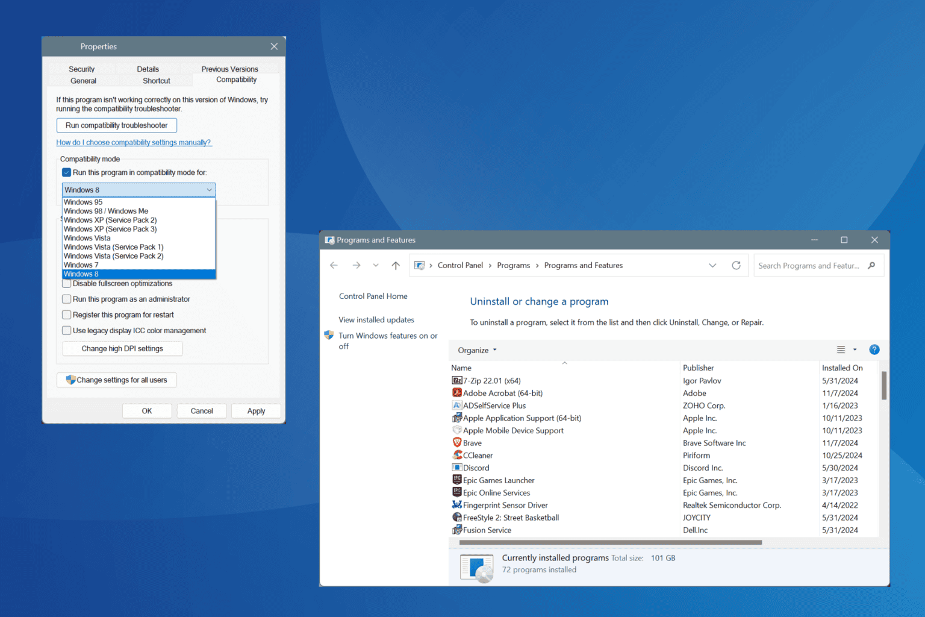Viewport: 925px width, 617px height.
Task: Switch to the Shortcut tab
Action: tap(157, 81)
